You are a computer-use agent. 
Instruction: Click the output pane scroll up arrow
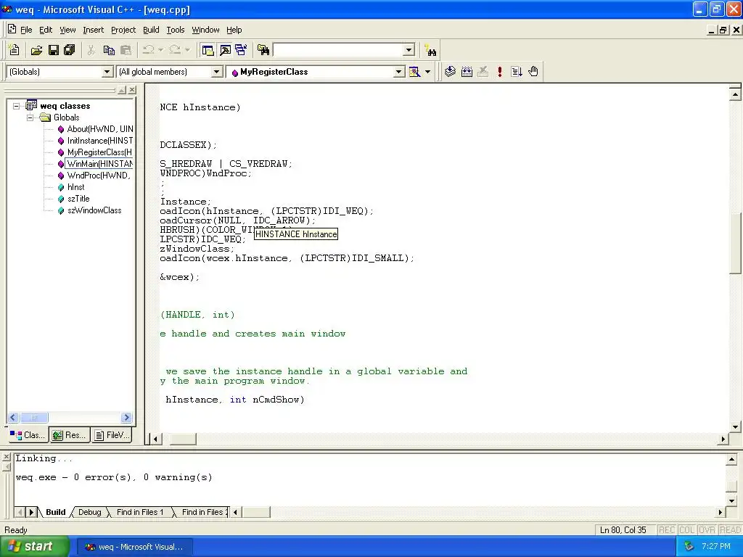click(731, 459)
